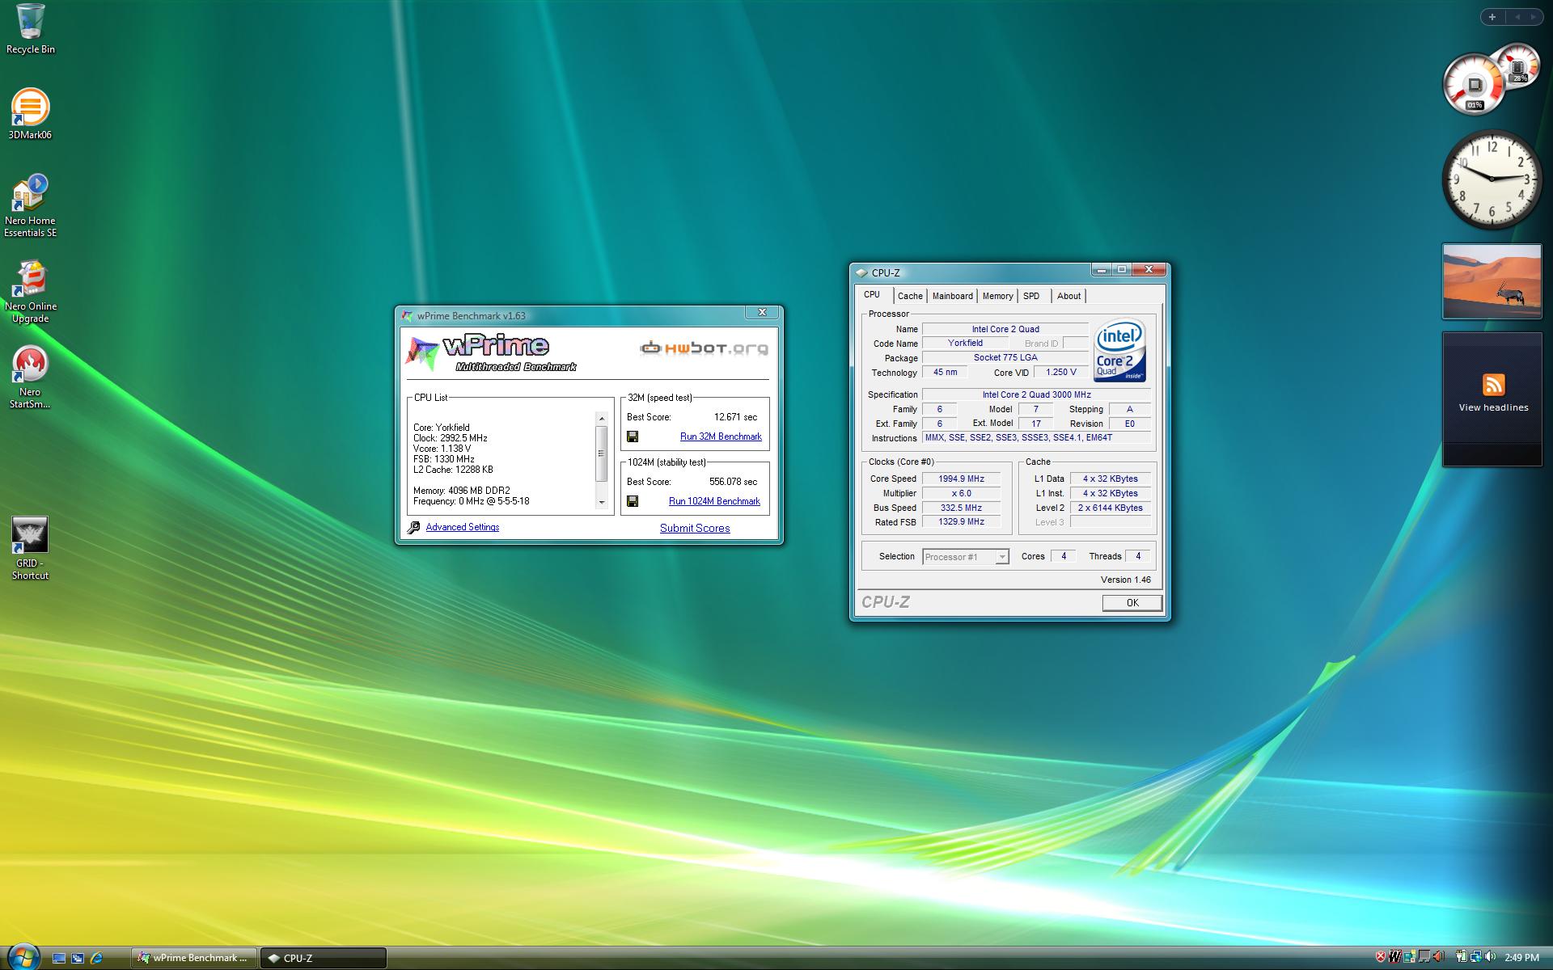The width and height of the screenshot is (1553, 970).
Task: Click the save icon beside Run 1024M Benchmark
Action: pyautogui.click(x=633, y=501)
